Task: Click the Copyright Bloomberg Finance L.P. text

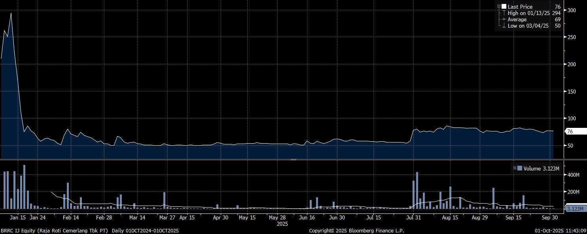Action: tap(356, 230)
